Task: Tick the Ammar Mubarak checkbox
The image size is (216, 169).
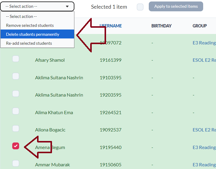Action: click(16, 163)
